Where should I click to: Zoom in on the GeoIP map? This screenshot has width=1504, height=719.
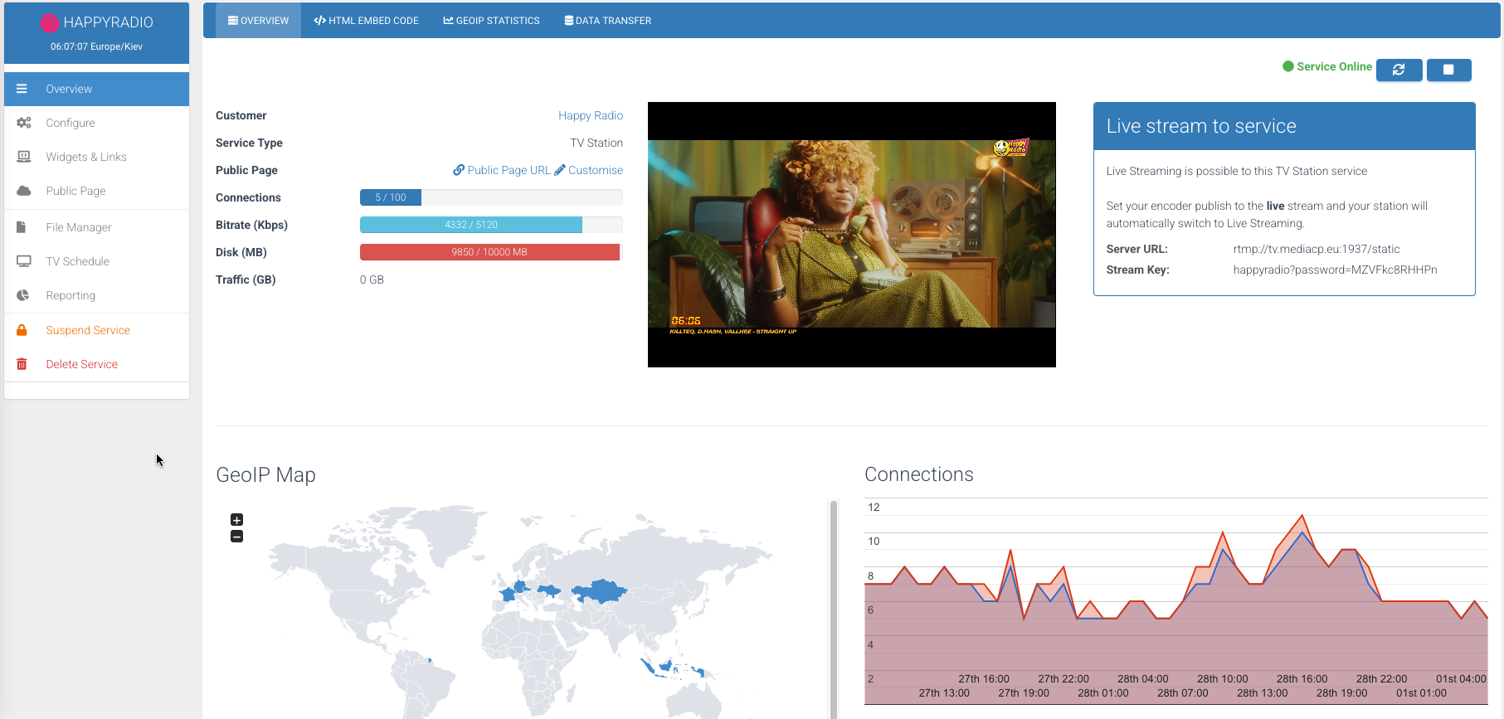236,520
